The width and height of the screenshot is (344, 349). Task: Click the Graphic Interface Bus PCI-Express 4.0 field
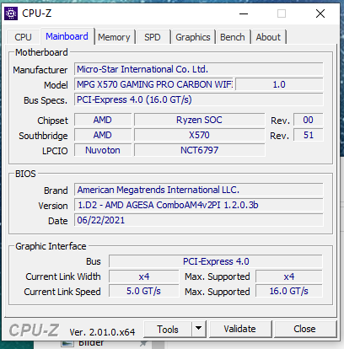click(216, 261)
